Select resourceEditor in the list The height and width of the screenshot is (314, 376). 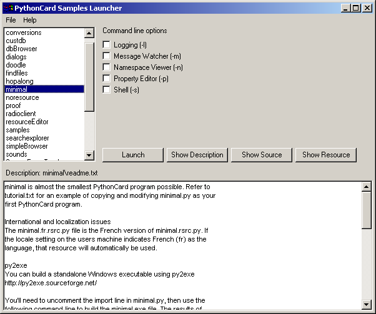(x=44, y=122)
